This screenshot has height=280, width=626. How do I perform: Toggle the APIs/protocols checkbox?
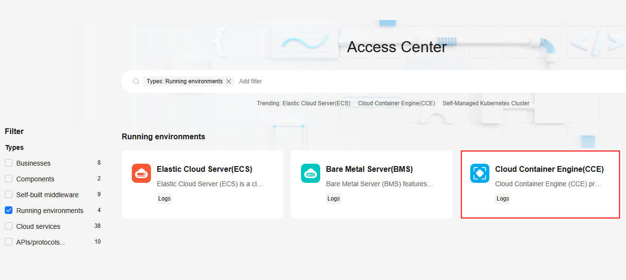pyautogui.click(x=9, y=242)
